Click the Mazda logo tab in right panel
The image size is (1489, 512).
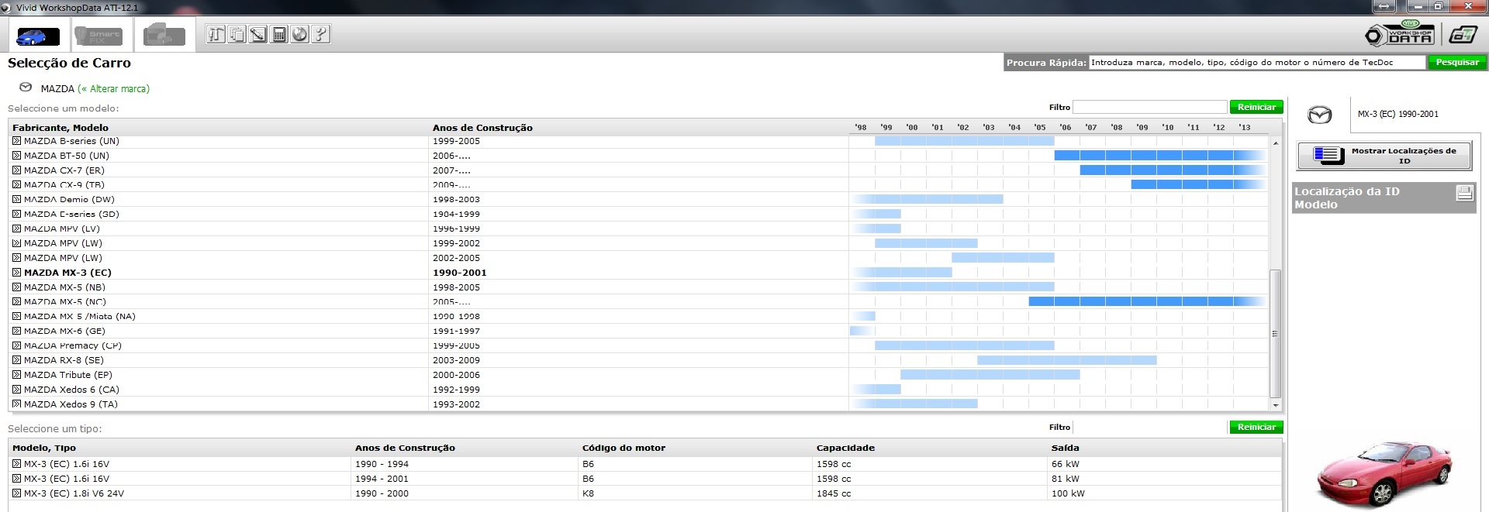(x=1320, y=115)
